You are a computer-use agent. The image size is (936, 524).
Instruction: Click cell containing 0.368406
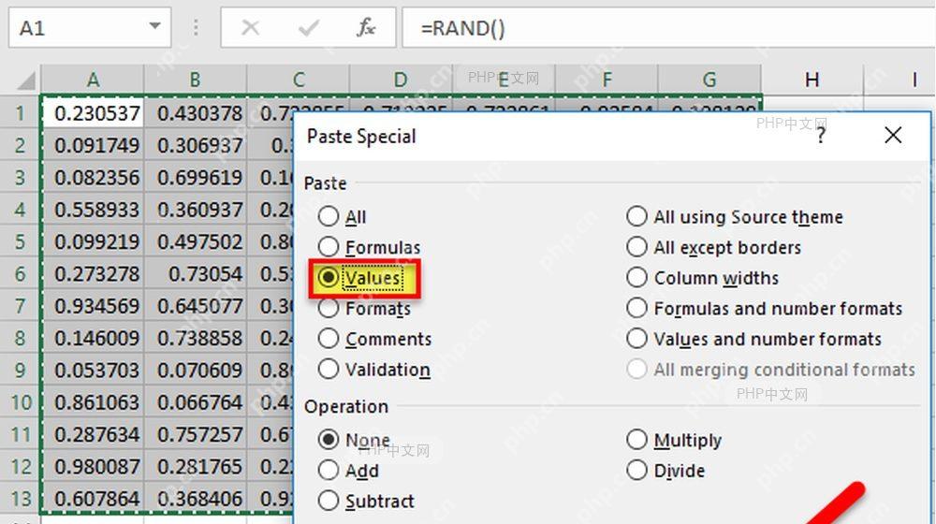196,499
